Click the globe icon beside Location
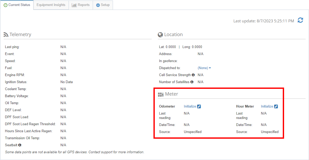 pos(160,34)
